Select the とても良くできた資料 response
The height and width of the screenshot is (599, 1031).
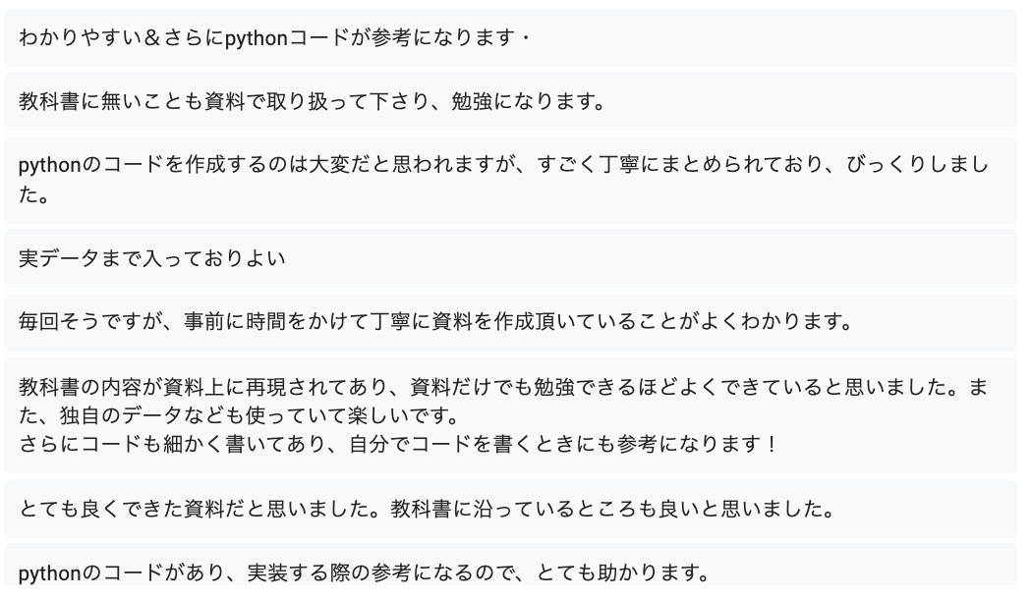[x=510, y=509]
